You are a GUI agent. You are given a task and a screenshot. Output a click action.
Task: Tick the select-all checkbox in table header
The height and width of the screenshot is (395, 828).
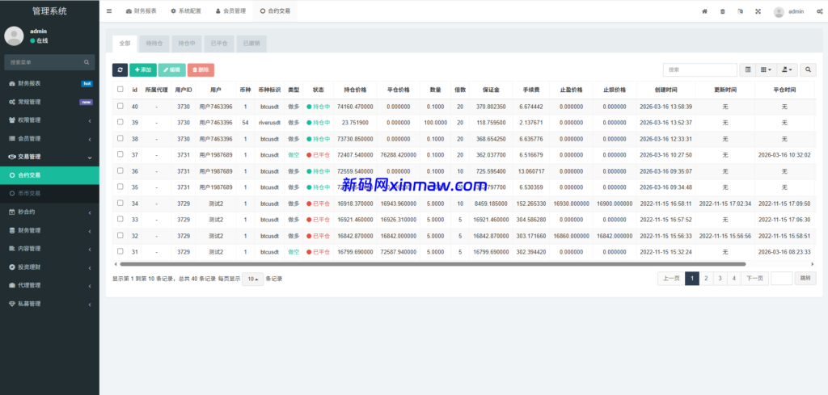(x=120, y=89)
